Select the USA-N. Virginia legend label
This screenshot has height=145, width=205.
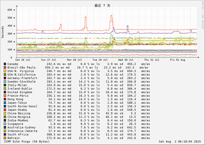(x=21, y=71)
